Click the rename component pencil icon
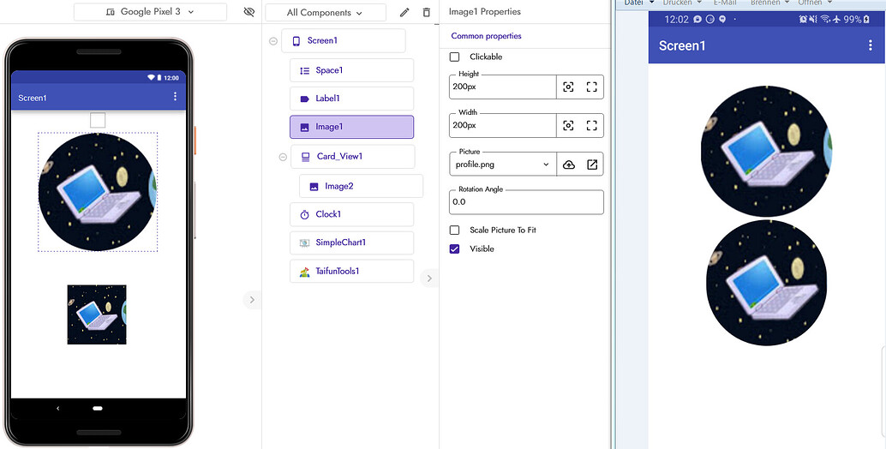886x449 pixels. (404, 13)
